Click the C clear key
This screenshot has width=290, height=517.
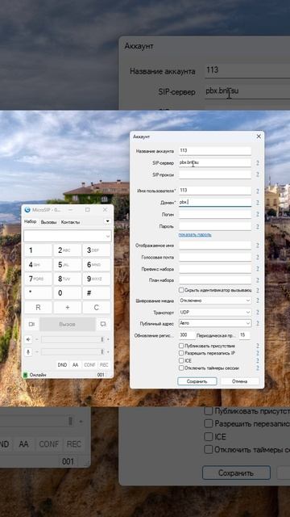coord(97,308)
